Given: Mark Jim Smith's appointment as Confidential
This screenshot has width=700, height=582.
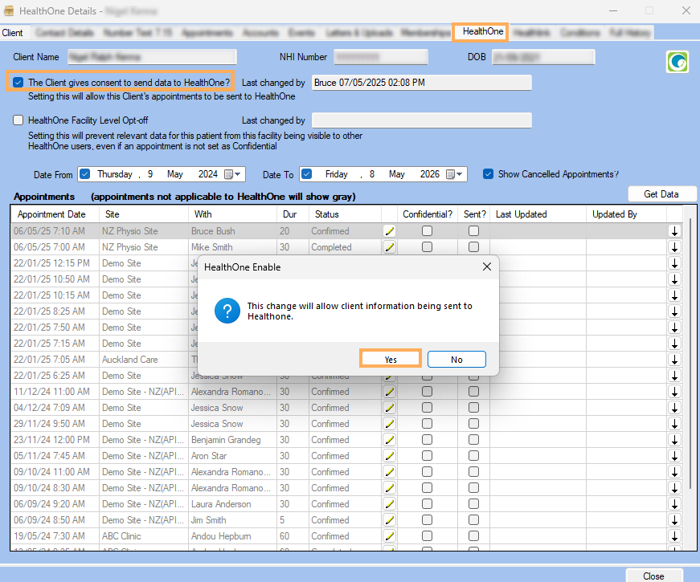Looking at the screenshot, I should point(428,520).
